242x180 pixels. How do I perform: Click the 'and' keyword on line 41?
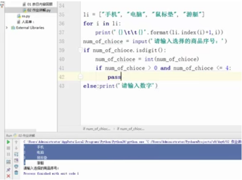click(165, 68)
